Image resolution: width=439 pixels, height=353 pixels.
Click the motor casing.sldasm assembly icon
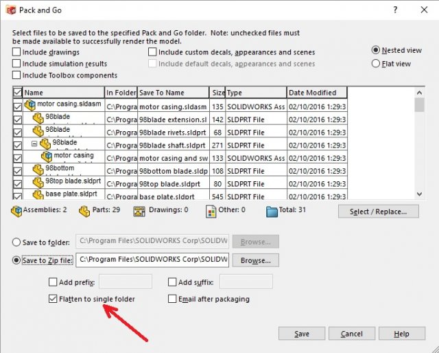[x=30, y=105]
